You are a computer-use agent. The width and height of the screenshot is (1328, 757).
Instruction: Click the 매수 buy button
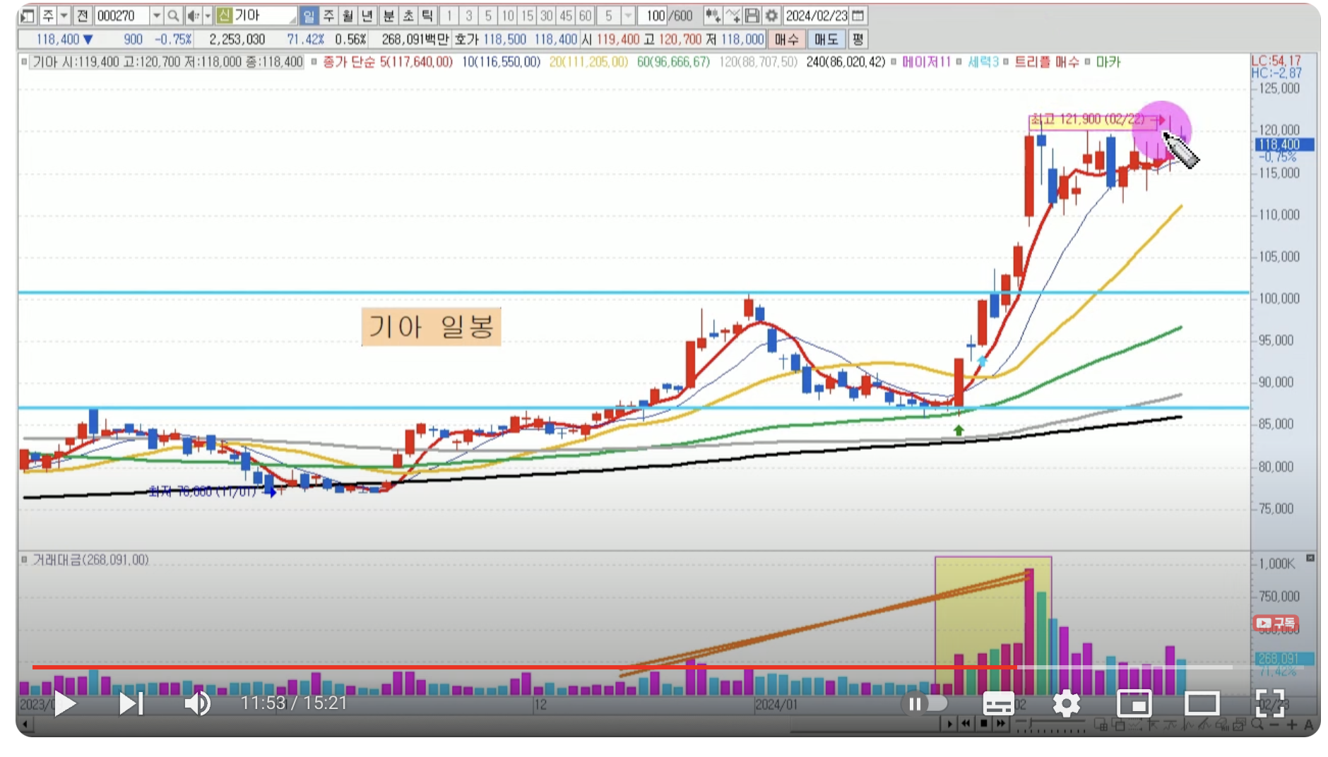pyautogui.click(x=786, y=40)
